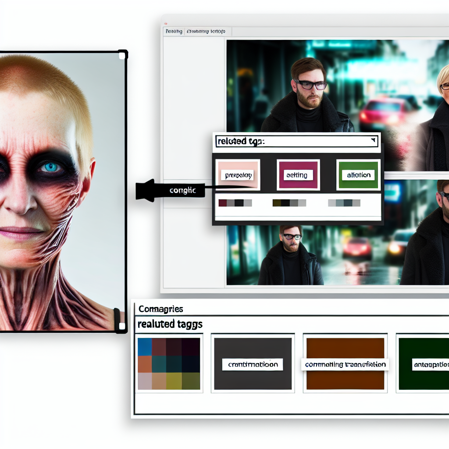The width and height of the screenshot is (449, 449).
Task: Select the green 'alletion' tag tile
Action: [x=358, y=175]
